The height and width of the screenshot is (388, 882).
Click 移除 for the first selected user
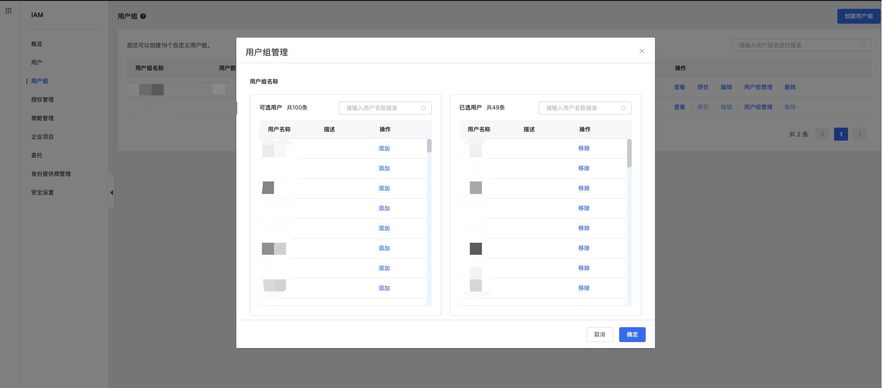pyautogui.click(x=584, y=149)
